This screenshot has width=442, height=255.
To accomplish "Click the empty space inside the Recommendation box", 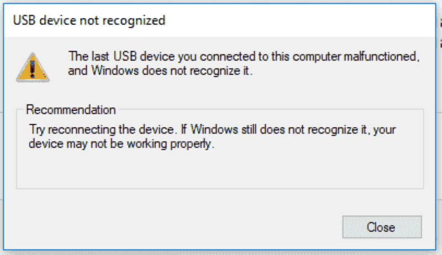I will 221,171.
